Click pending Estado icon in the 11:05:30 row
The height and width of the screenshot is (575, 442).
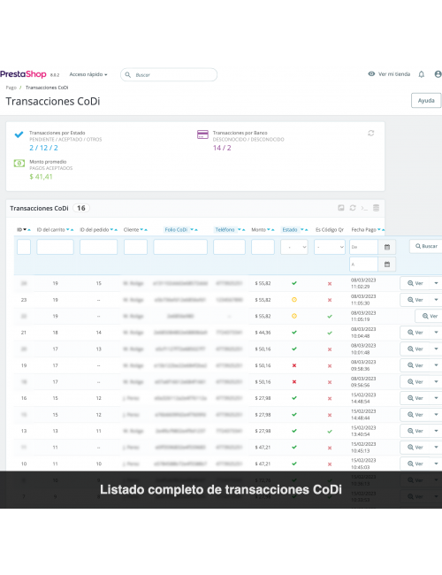coord(294,300)
